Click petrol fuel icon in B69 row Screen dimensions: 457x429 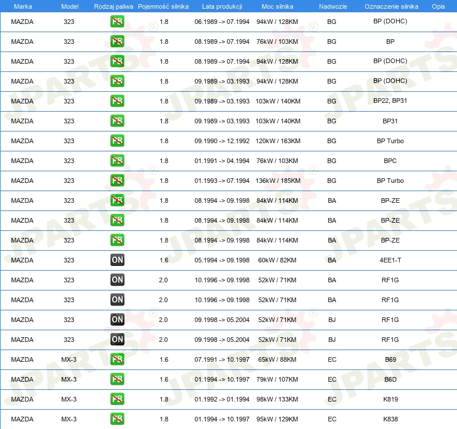coord(117,359)
